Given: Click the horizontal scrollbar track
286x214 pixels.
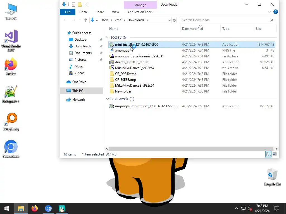Looking at the screenshot, I should point(191,149).
